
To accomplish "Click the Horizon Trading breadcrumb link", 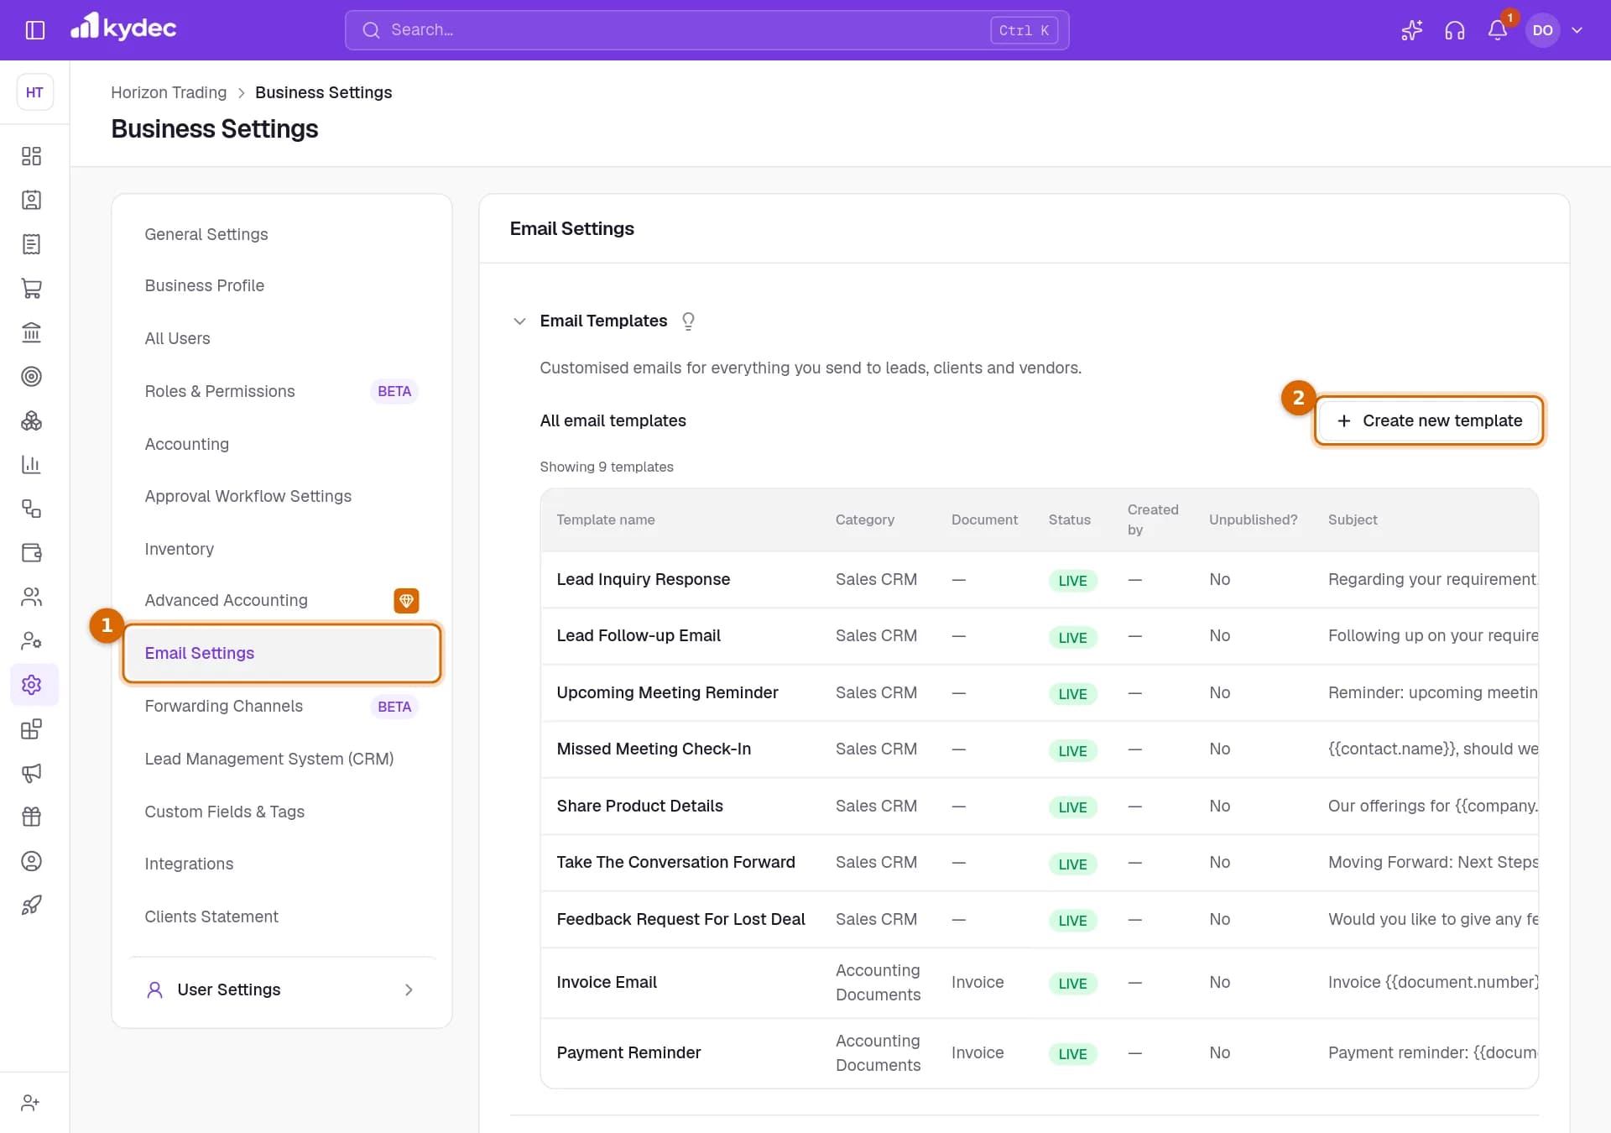I will (169, 92).
